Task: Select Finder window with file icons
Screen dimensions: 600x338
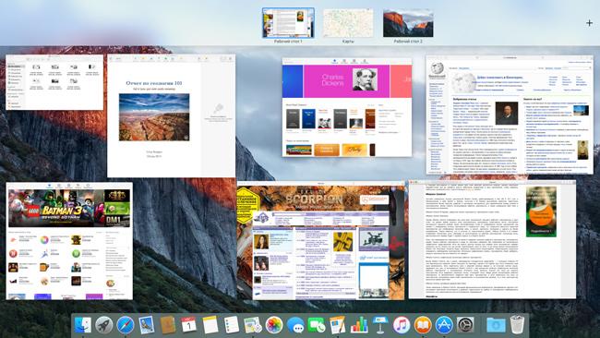Action: [x=54, y=82]
